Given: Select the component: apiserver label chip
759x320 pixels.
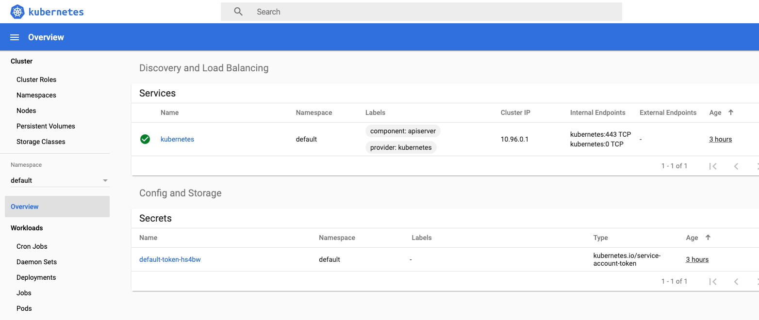Looking at the screenshot, I should pyautogui.click(x=402, y=130).
